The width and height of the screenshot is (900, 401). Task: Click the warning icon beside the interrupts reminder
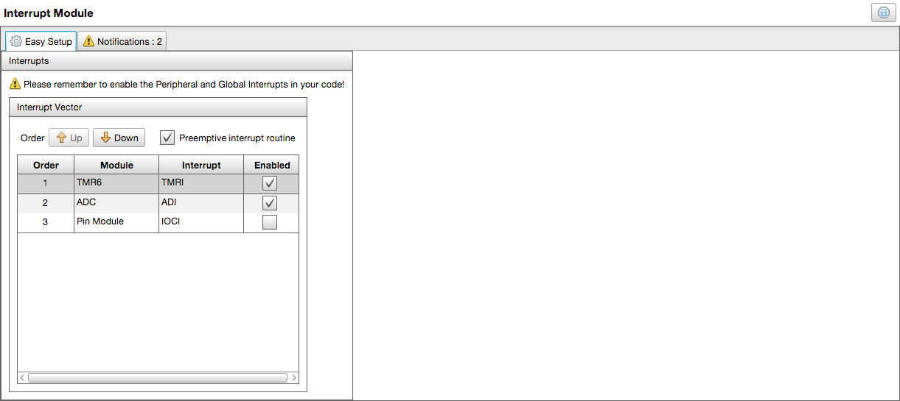coord(15,85)
